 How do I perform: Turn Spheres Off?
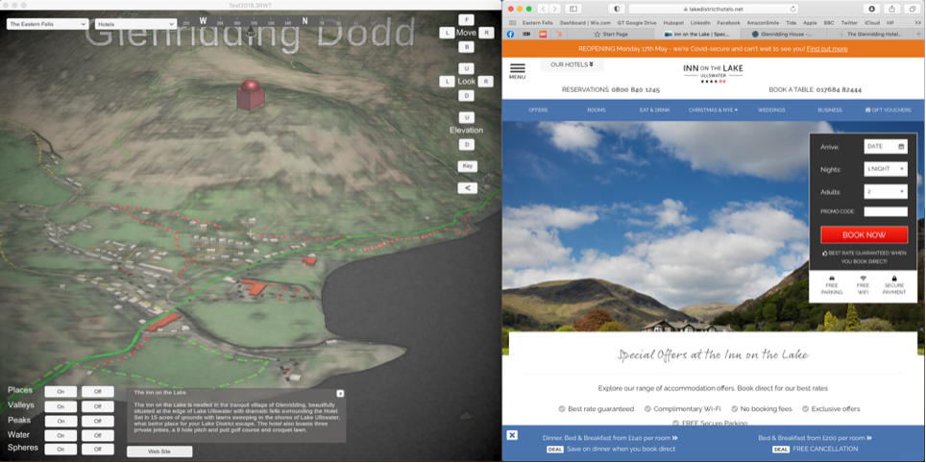coord(97,450)
